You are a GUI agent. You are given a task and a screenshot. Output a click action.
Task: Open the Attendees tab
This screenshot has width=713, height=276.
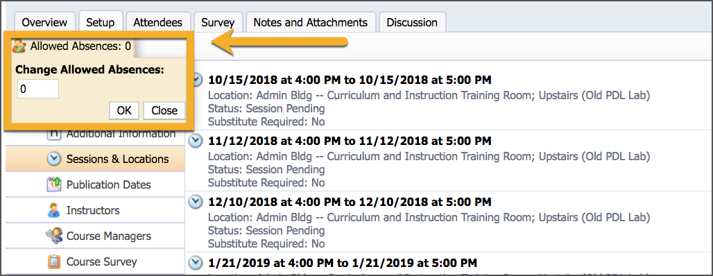(157, 22)
